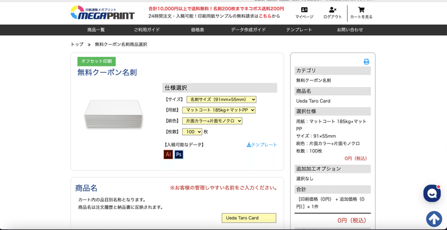Click the 【入稿可能なデータ】 label
Viewport: 447px width, 230px height.
click(x=184, y=145)
